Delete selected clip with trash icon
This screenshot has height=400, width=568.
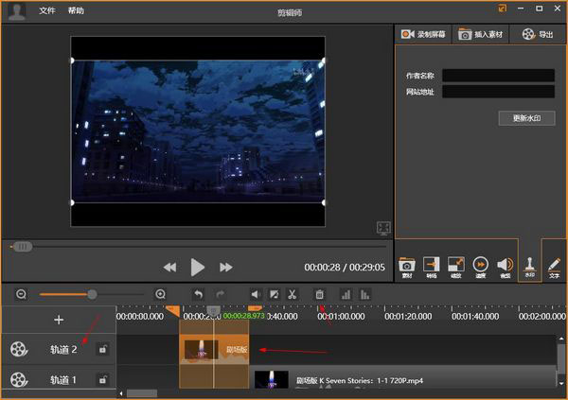320,295
